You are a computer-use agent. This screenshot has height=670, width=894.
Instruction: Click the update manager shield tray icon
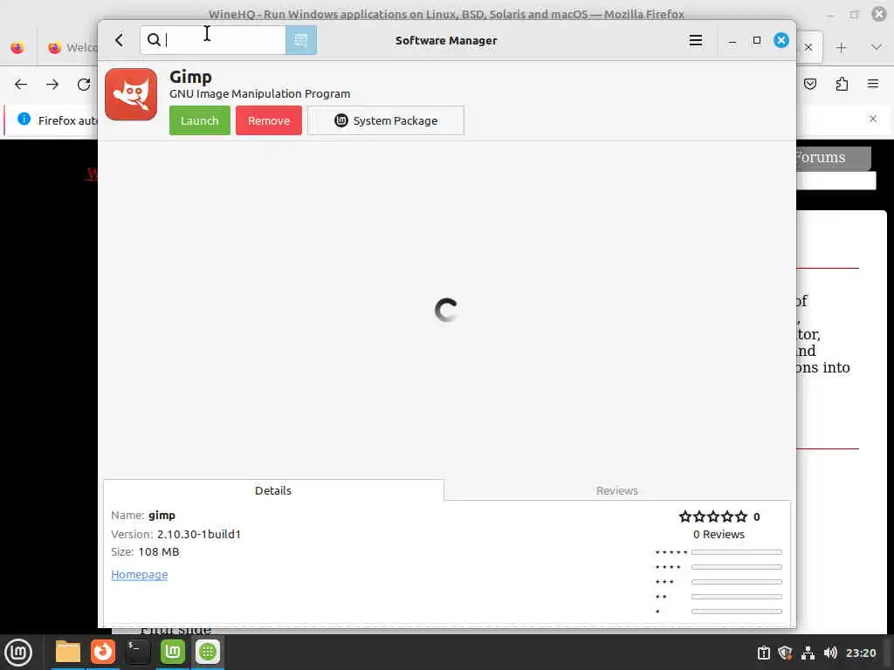[x=785, y=653]
